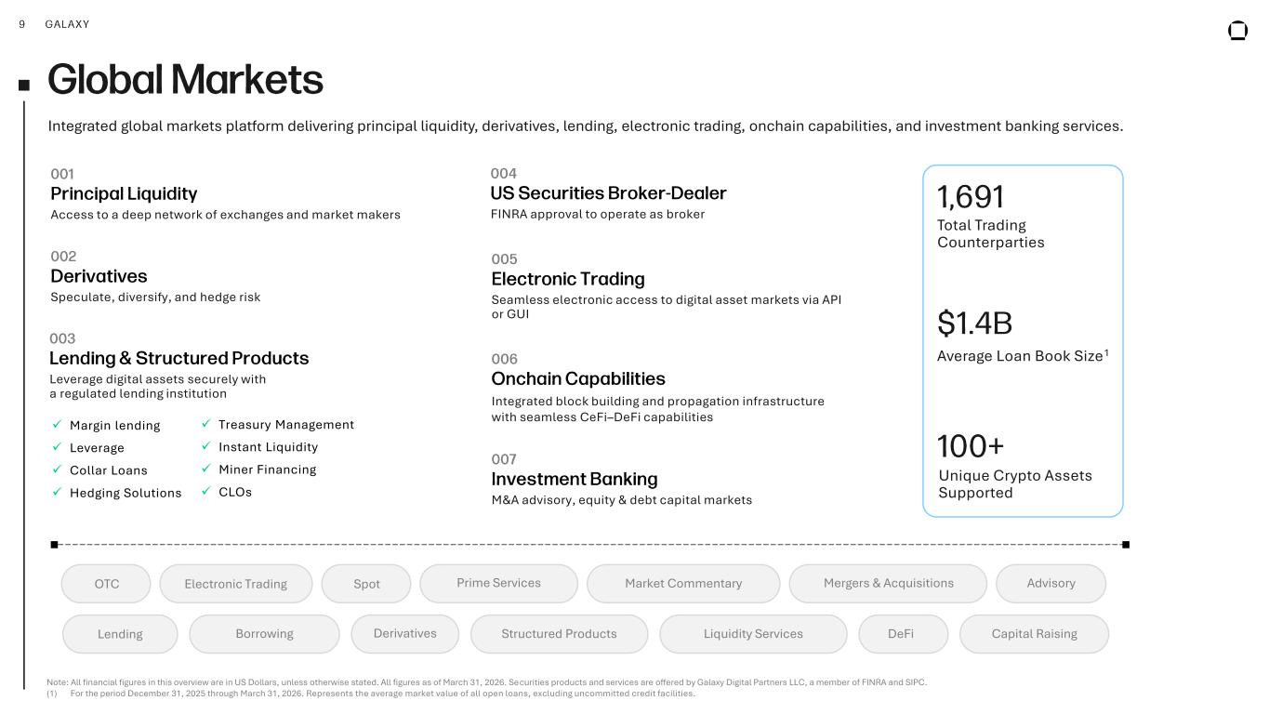Click the checkmark beside CLOs
This screenshot has width=1269, height=714.
pyautogui.click(x=205, y=492)
